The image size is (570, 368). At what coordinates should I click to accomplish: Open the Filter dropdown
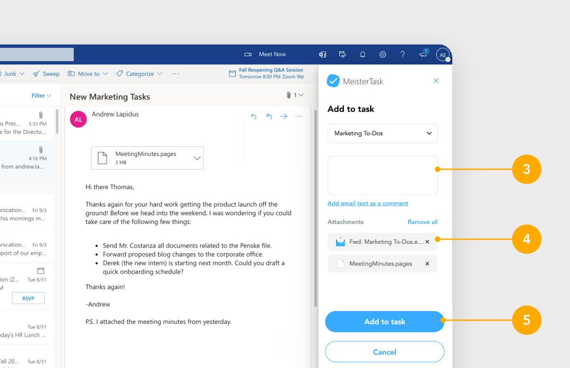tap(41, 96)
